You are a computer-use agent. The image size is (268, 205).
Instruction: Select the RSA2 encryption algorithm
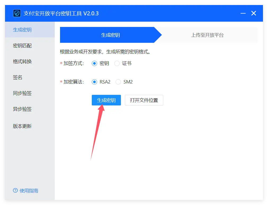94,82
